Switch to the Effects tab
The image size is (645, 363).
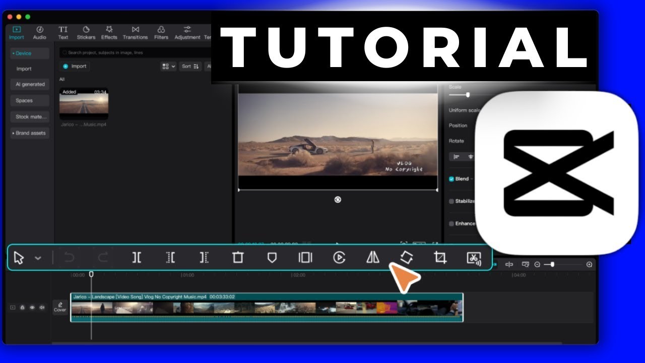109,33
